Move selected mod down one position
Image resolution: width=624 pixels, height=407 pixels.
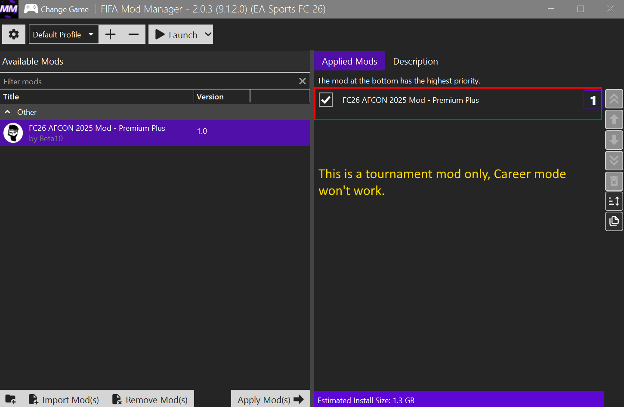coord(614,140)
